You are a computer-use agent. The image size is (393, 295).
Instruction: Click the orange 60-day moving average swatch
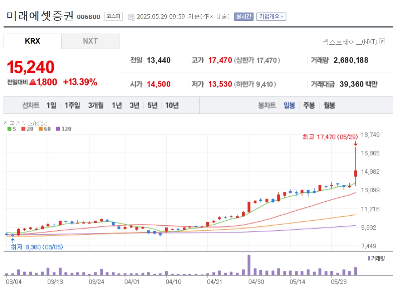click(x=41, y=129)
